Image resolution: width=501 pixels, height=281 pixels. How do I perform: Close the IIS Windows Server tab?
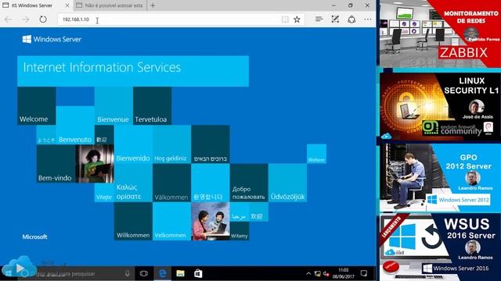67,5
